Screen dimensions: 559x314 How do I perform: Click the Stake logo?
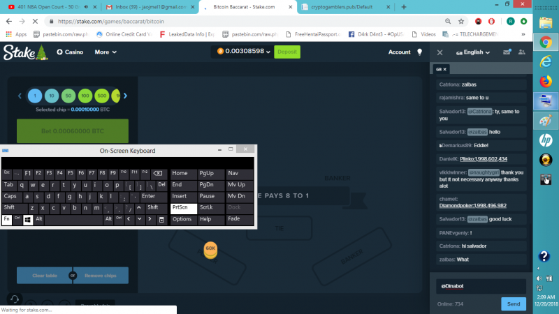coord(25,52)
